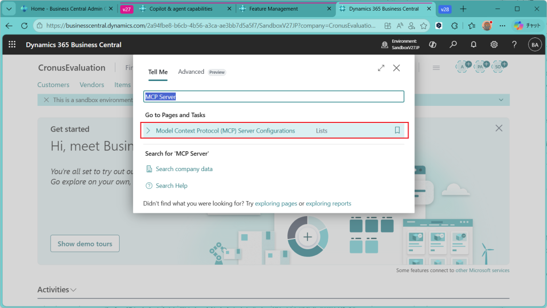Click the exploring reports link
This screenshot has width=547, height=308.
[x=328, y=204]
